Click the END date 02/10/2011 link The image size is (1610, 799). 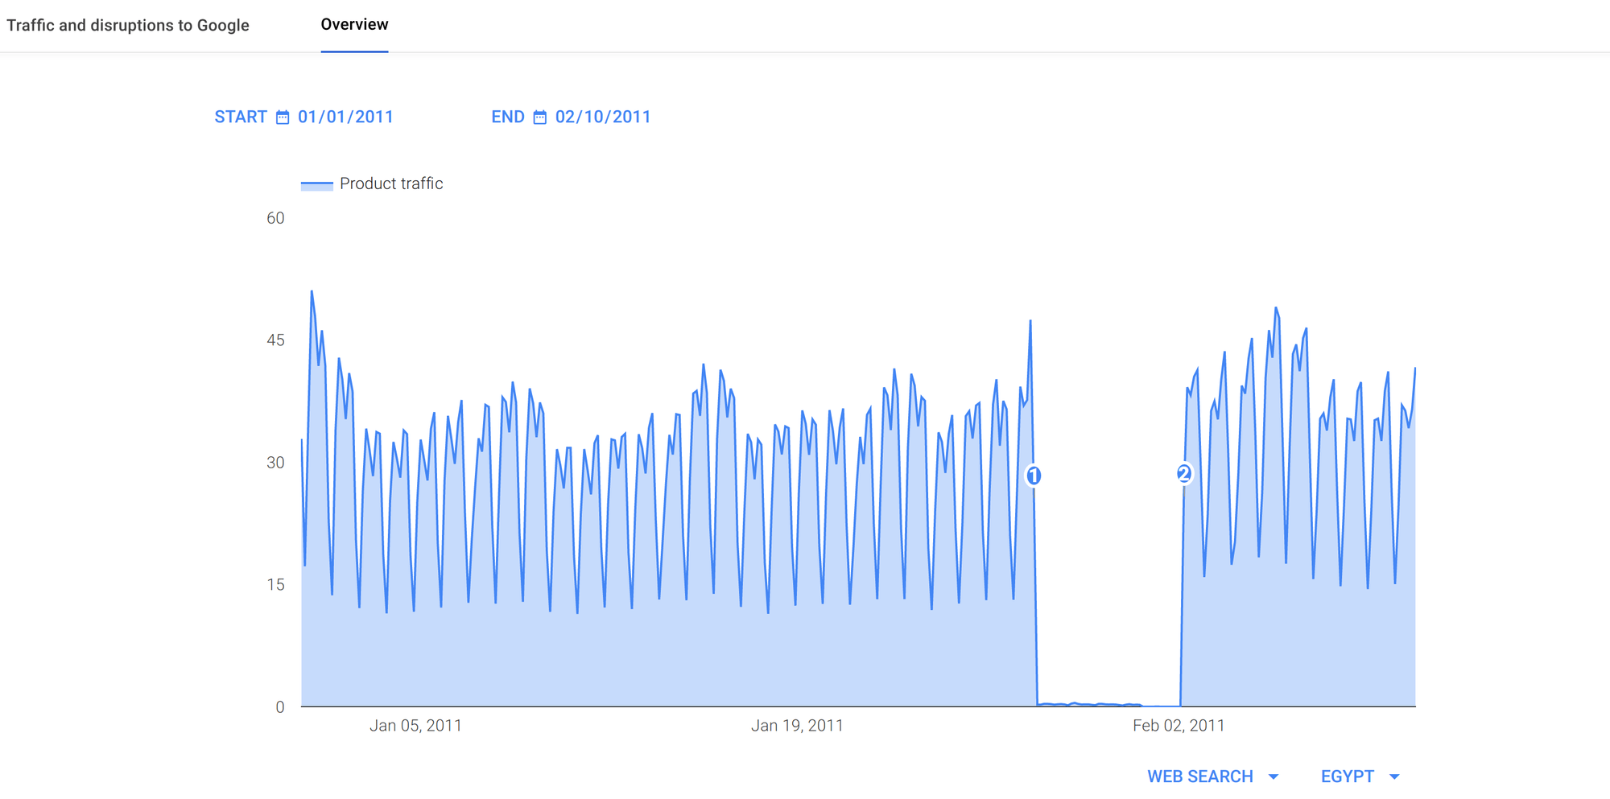coord(603,117)
